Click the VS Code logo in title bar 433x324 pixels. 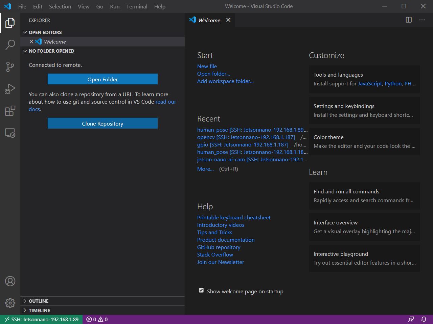[x=7, y=6]
